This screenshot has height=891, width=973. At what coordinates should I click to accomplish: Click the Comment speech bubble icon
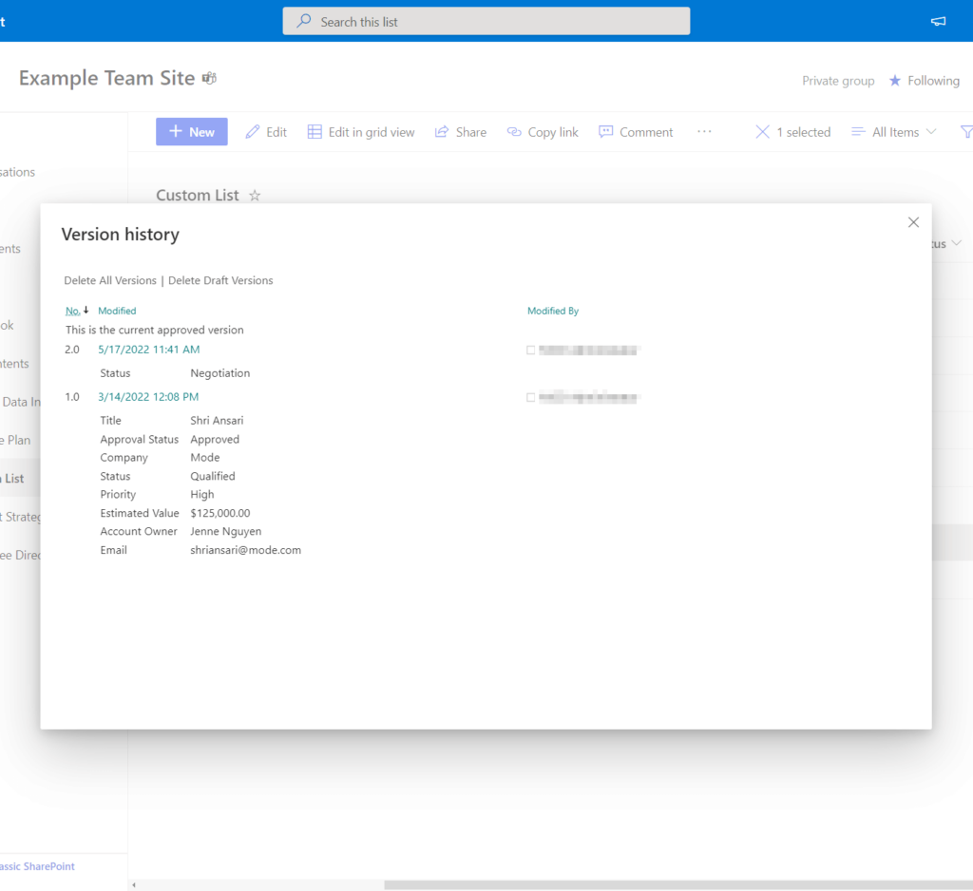point(605,131)
